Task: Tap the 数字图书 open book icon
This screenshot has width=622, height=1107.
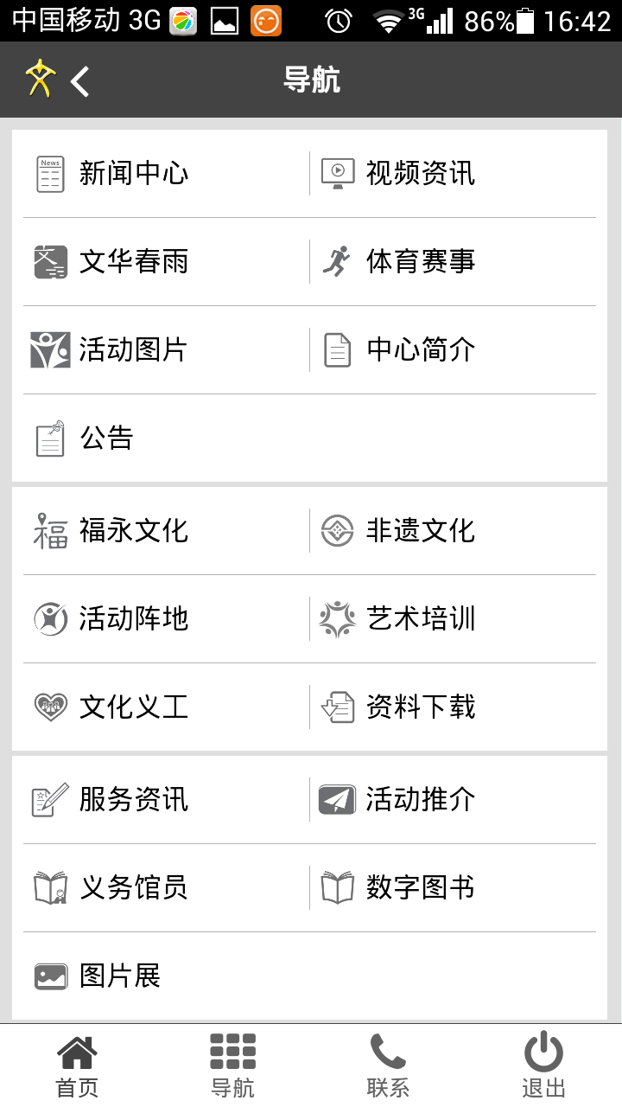Action: click(x=337, y=888)
